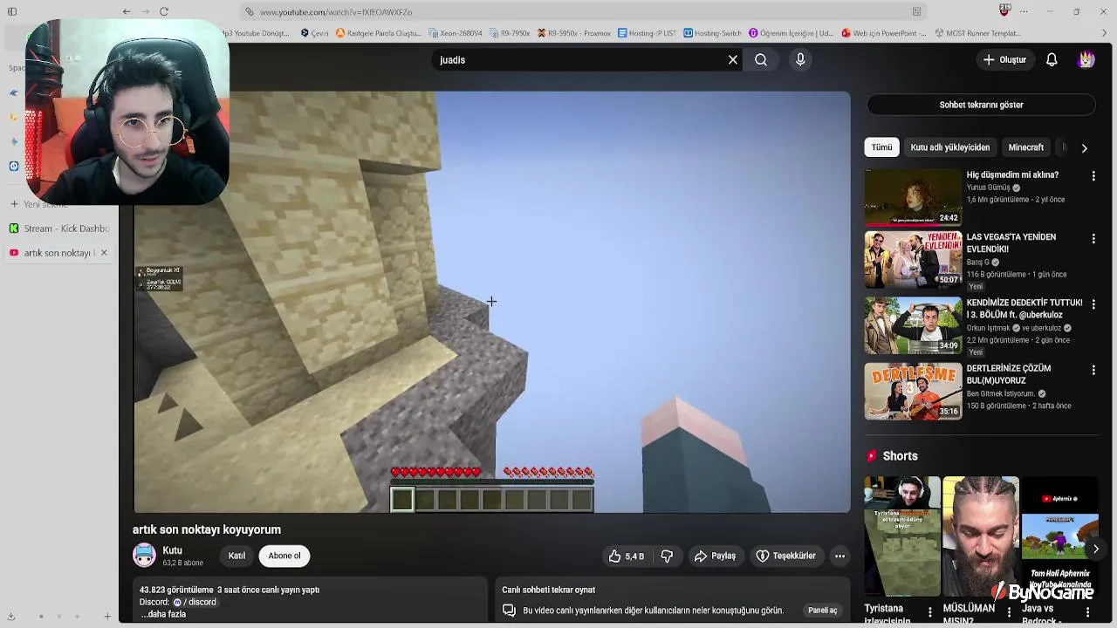This screenshot has height=628, width=1117.
Task: Open the Hosting-IP LIST bookmark
Action: point(647,33)
